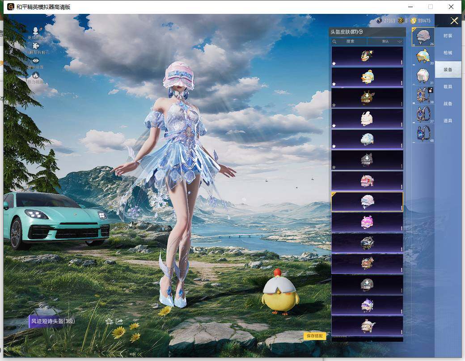Select the white helmet thumbnail numbered 31
The image size is (465, 361).
(423, 76)
